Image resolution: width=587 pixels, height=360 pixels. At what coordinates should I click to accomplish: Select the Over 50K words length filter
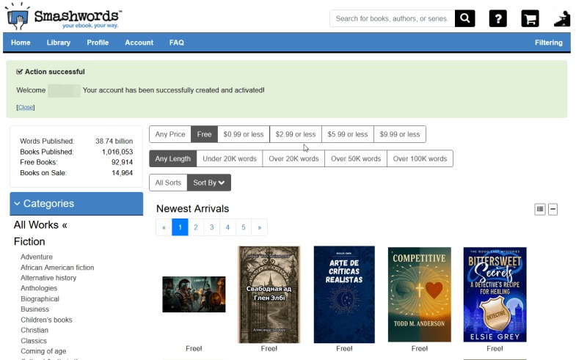point(356,158)
